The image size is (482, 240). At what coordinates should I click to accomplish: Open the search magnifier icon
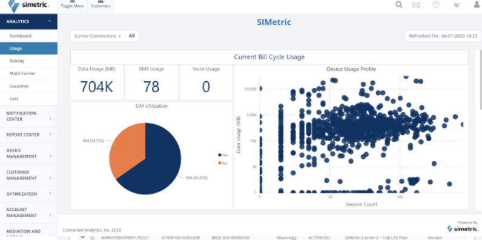click(x=399, y=5)
